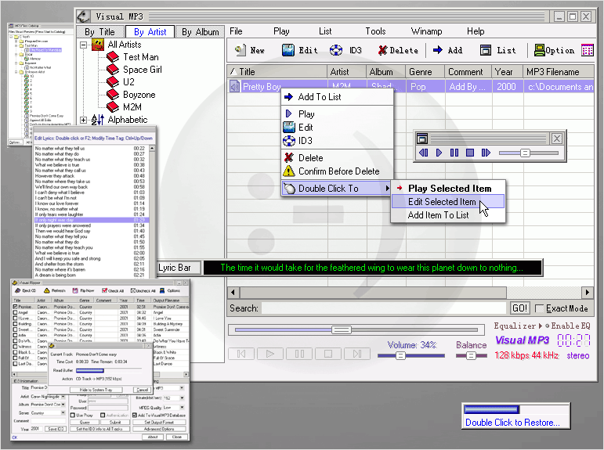Click the Volume slider handle
Screen dimensions: 604x450
coord(400,355)
